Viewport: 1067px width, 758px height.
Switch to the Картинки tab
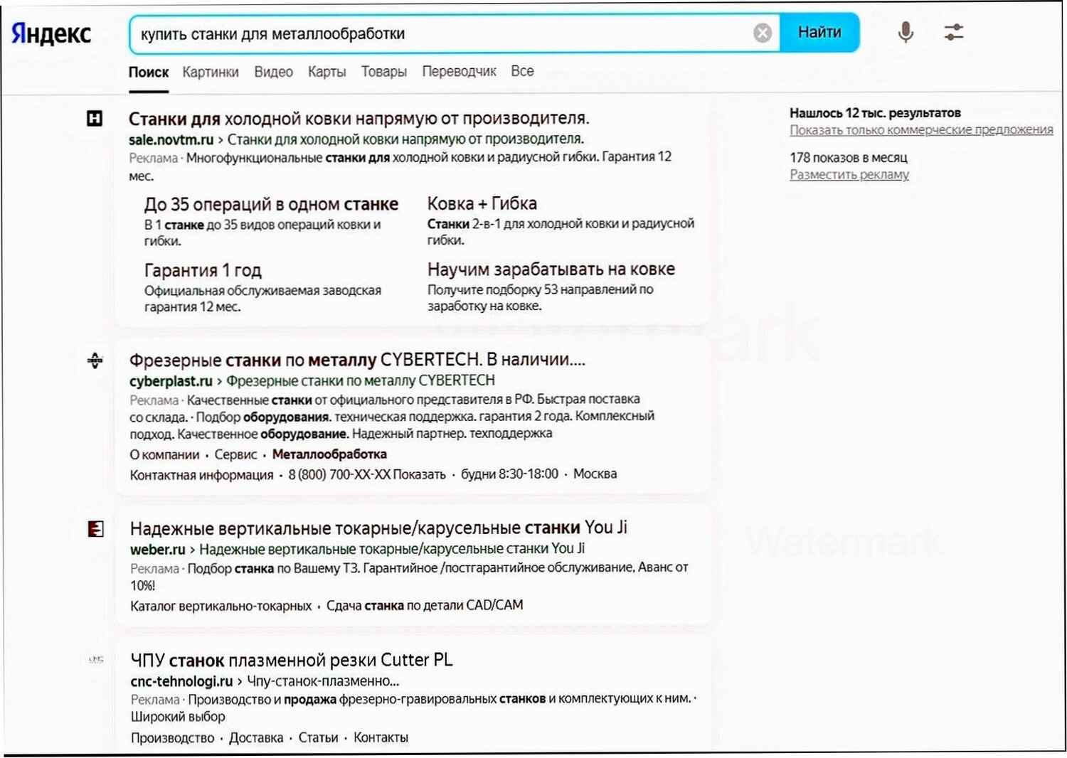(x=211, y=71)
